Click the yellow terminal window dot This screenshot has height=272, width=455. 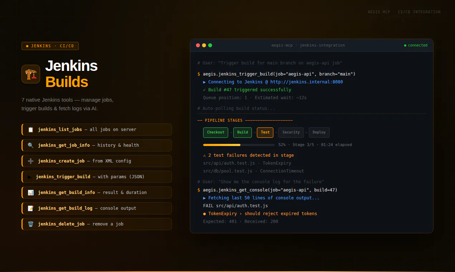point(204,45)
